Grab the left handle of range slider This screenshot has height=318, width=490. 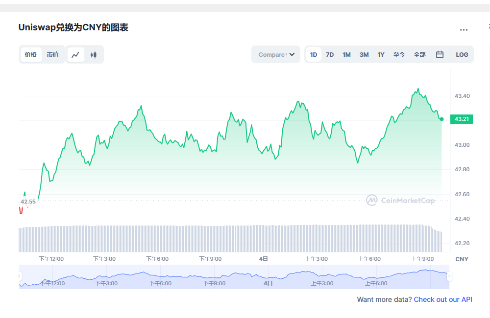pyautogui.click(x=20, y=276)
